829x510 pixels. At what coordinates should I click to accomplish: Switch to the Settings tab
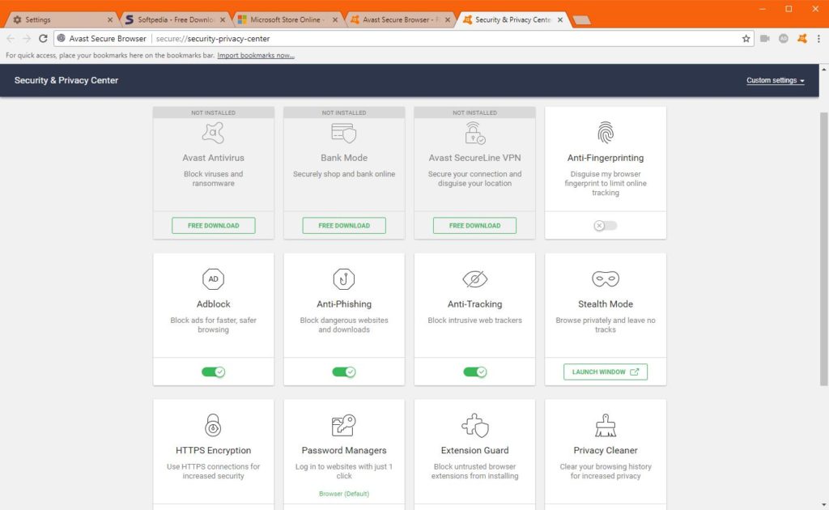coord(62,19)
